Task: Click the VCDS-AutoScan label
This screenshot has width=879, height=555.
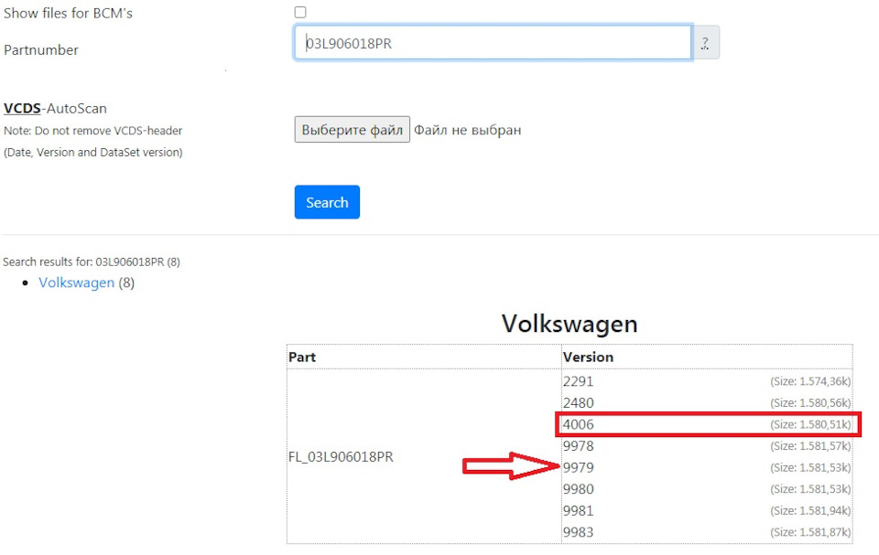Action: coord(55,108)
